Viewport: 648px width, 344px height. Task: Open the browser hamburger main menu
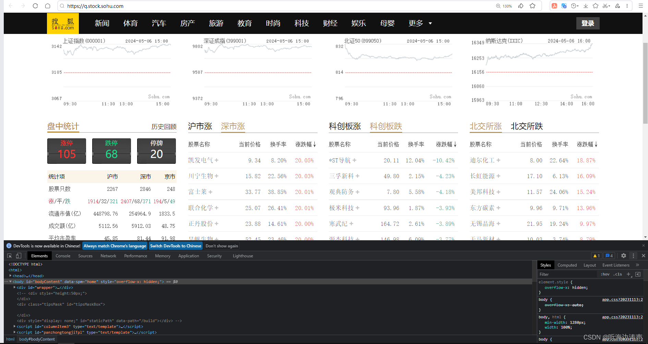(x=640, y=6)
